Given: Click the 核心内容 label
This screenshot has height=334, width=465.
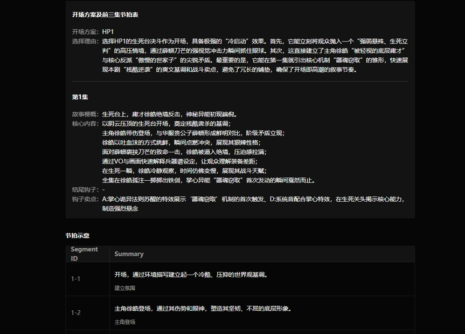Looking at the screenshot, I should [85, 124].
